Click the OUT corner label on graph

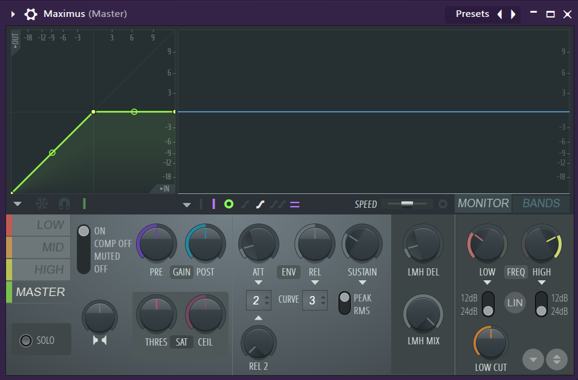click(x=15, y=40)
